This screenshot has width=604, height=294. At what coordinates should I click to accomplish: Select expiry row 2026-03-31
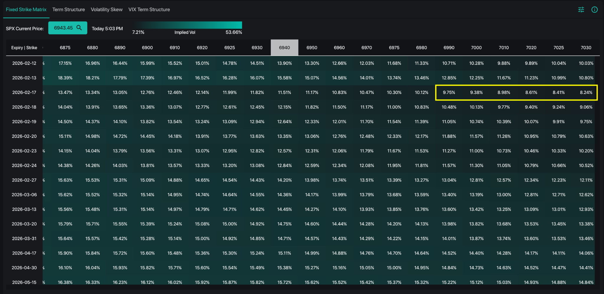[24, 238]
